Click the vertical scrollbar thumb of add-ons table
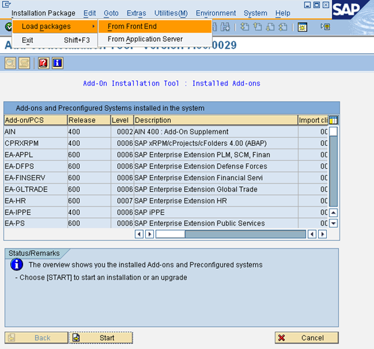 (333, 132)
